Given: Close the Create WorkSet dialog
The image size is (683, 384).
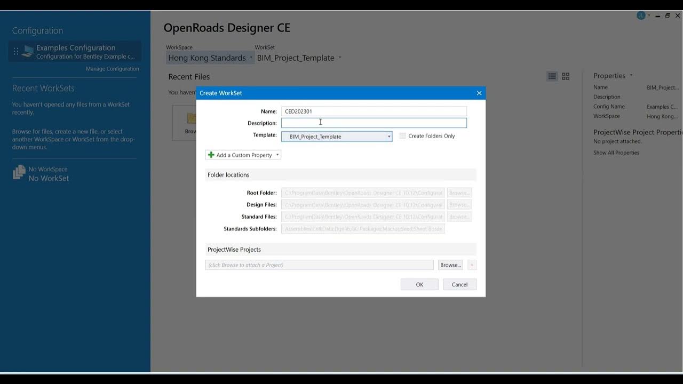Looking at the screenshot, I should [479, 93].
